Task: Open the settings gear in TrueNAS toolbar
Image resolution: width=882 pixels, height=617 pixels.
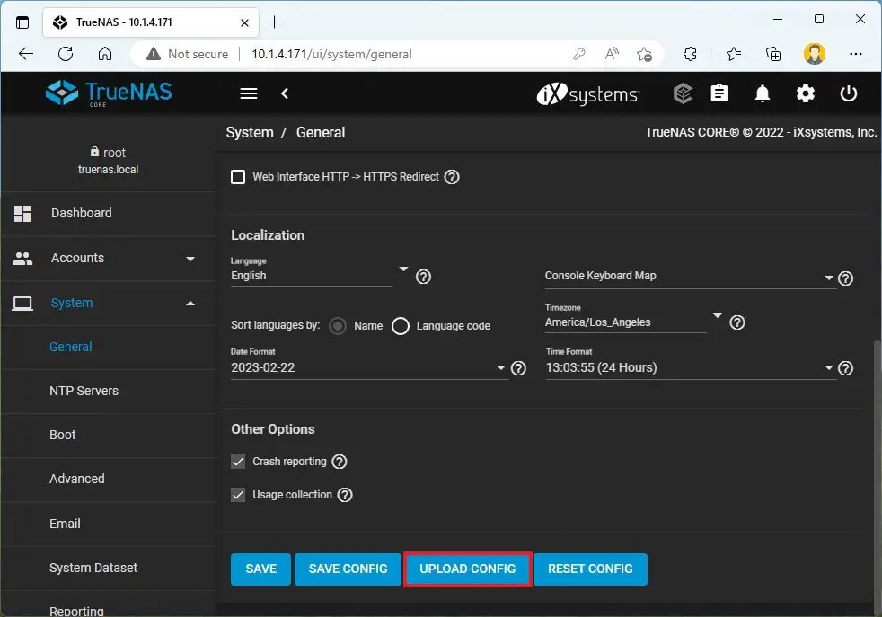Action: pos(806,93)
